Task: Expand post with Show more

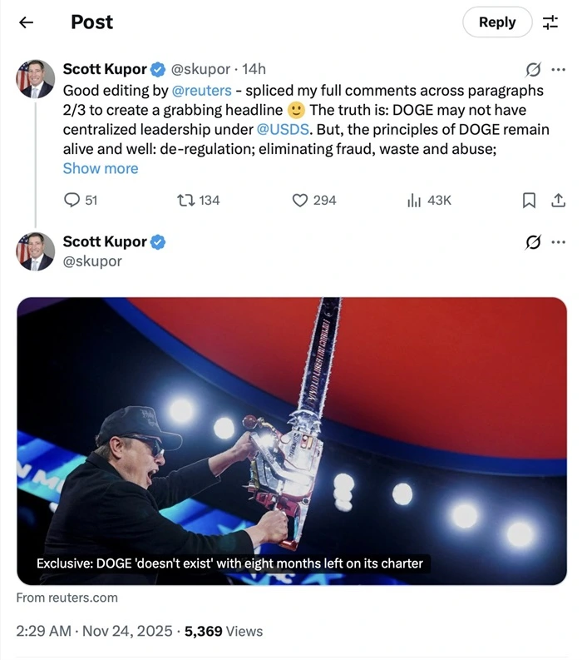Action: pyautogui.click(x=101, y=168)
